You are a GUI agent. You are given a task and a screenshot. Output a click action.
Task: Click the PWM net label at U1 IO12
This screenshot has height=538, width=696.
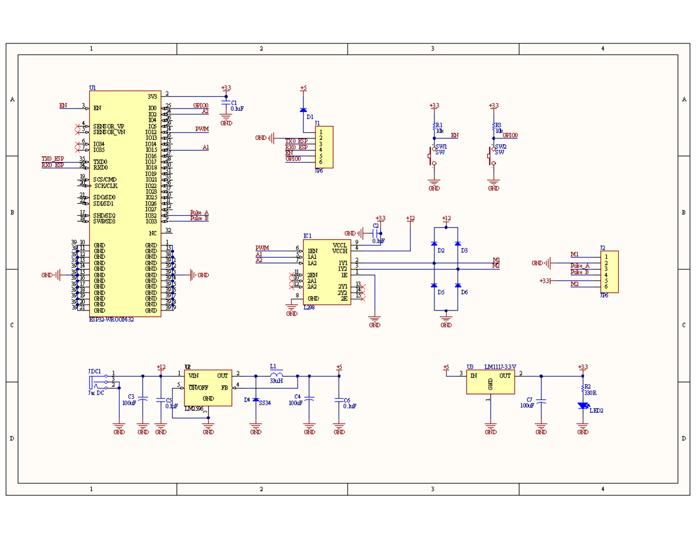tap(202, 129)
